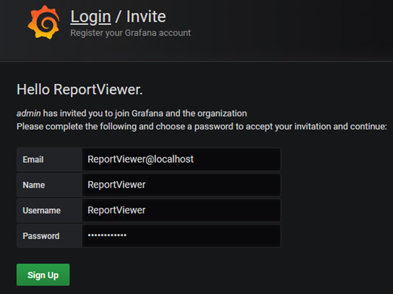The height and width of the screenshot is (294, 393).
Task: Click into the Password input field
Action: (181, 236)
